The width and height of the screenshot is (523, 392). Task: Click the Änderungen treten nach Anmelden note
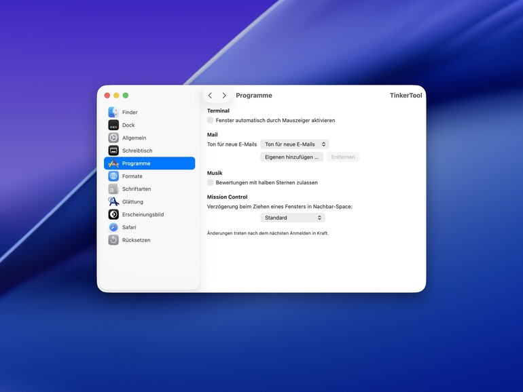coord(268,233)
